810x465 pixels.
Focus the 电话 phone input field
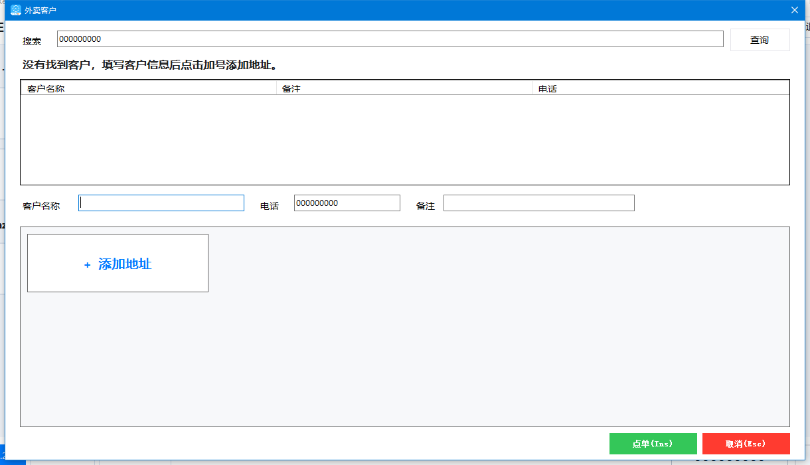(347, 203)
